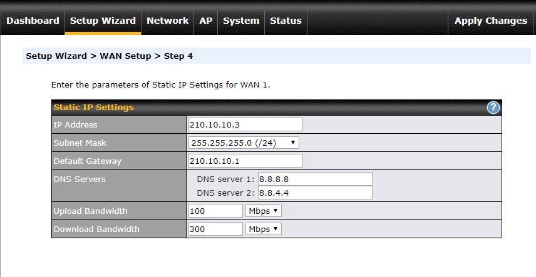Click the Apply Changes button
This screenshot has height=277, width=536.
[x=490, y=21]
